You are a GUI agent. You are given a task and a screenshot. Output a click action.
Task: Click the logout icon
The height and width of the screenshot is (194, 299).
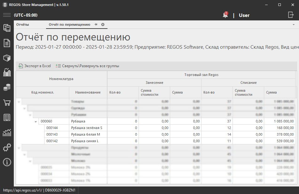point(291,15)
